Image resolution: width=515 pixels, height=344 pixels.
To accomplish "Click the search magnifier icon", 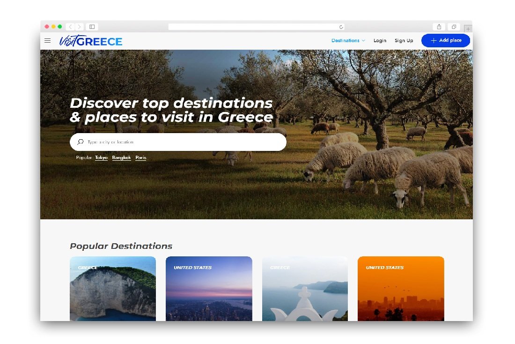I will click(x=81, y=142).
